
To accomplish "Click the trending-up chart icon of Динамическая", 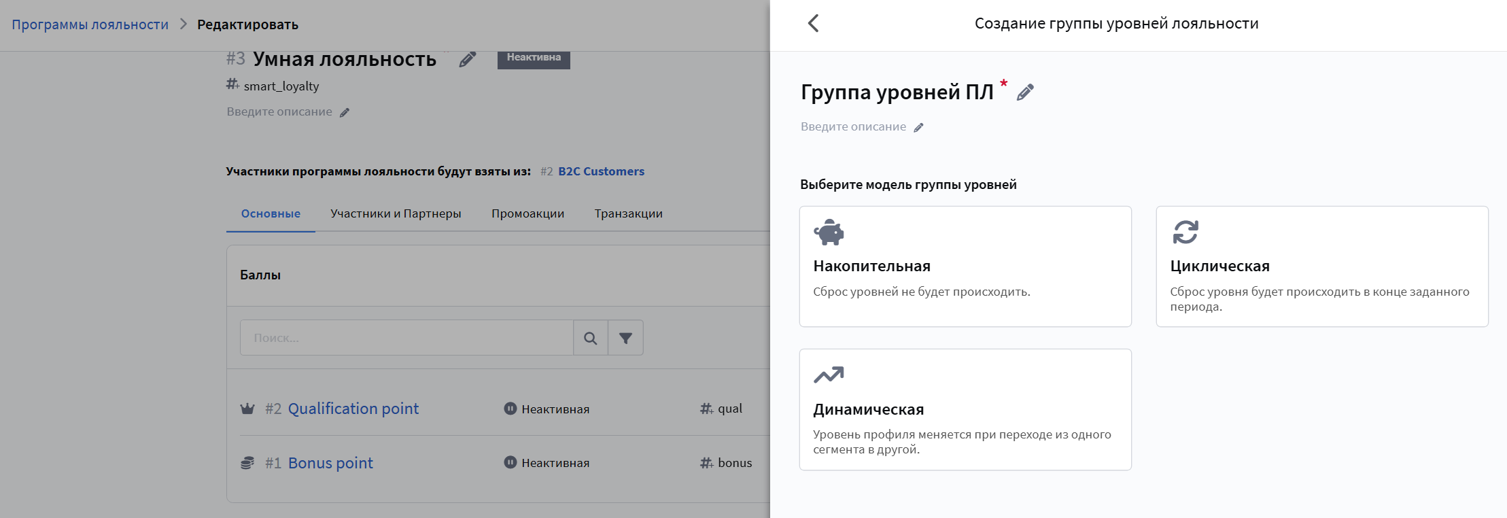I will point(829,375).
